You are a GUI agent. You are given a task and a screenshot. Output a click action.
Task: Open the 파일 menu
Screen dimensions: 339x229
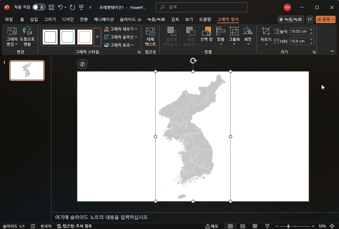click(8, 19)
